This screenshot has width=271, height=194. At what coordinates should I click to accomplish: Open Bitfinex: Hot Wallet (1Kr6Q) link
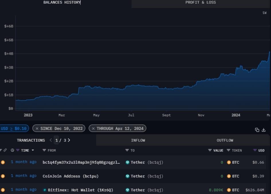coord(80,190)
